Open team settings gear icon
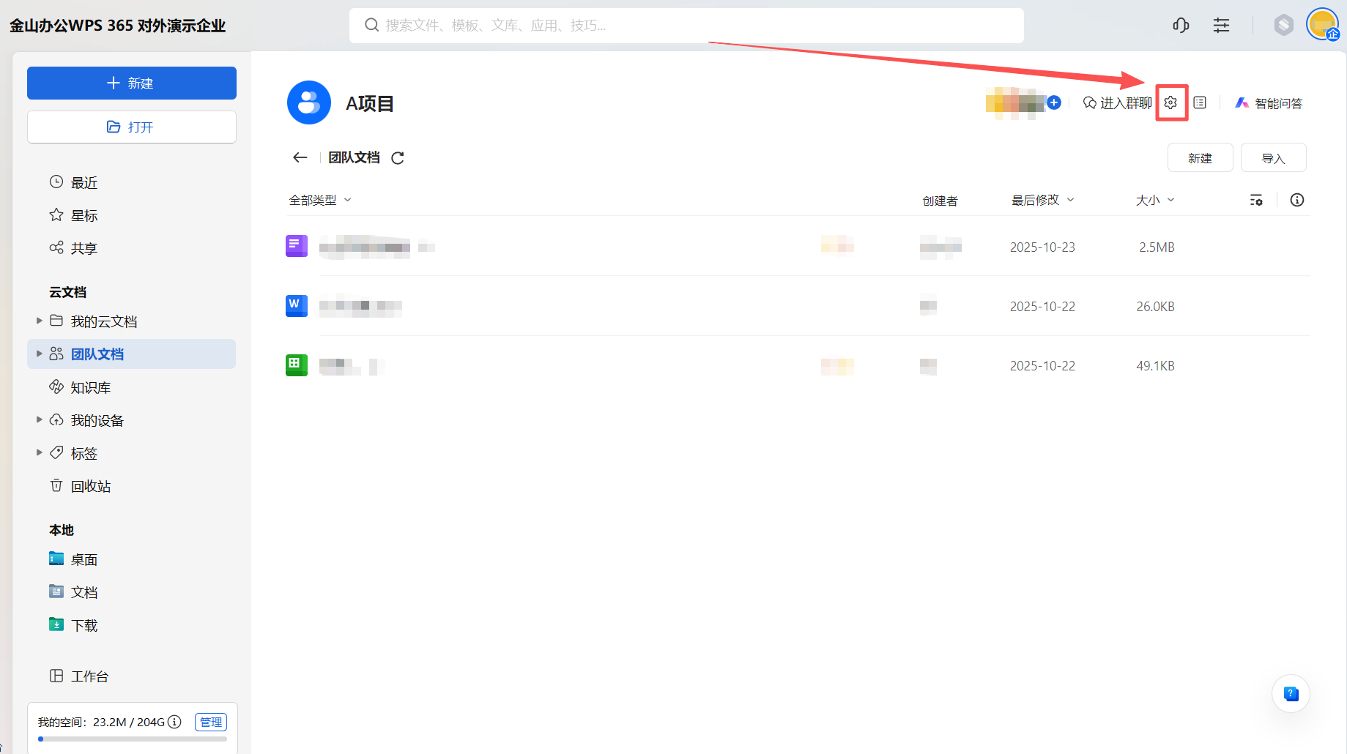 point(1170,102)
